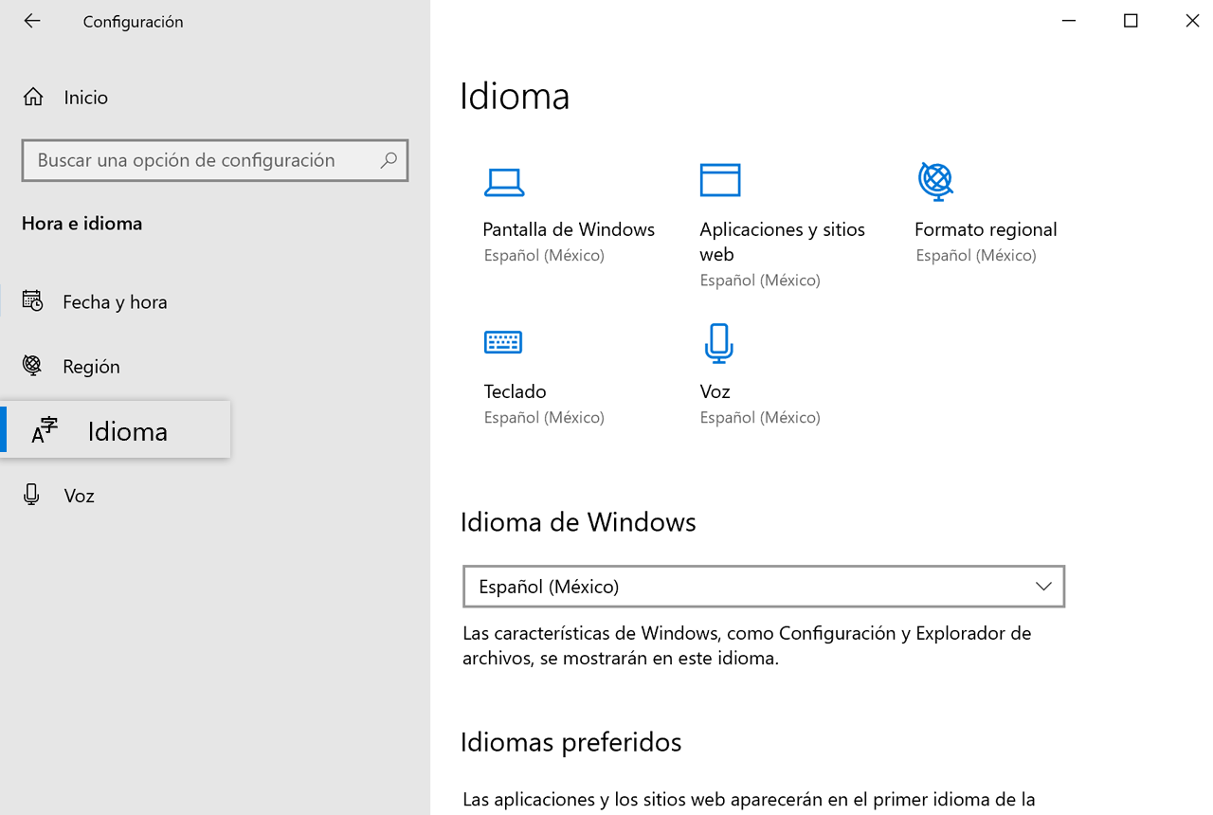Click Español (México) under Teclado
The width and height of the screenshot is (1213, 815).
click(x=544, y=417)
